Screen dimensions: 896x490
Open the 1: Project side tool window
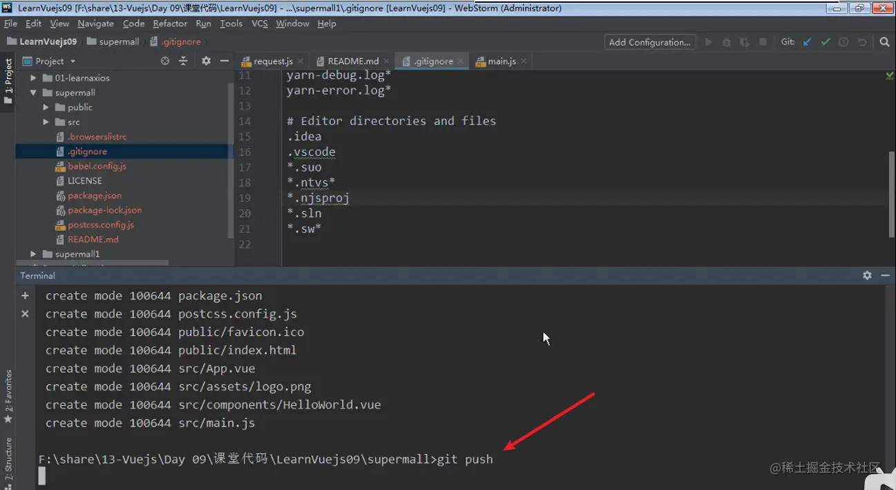coord(8,81)
